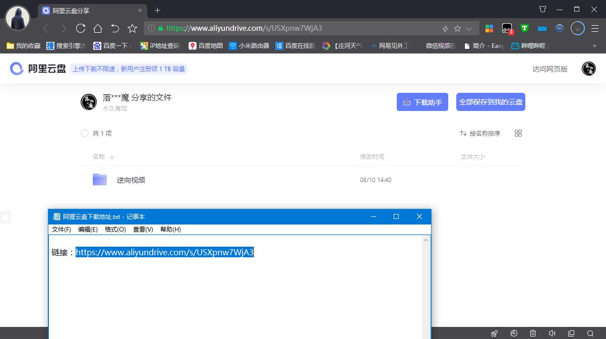The width and height of the screenshot is (606, 339).
Task: Expand the address bar dropdown arrow
Action: point(469,29)
